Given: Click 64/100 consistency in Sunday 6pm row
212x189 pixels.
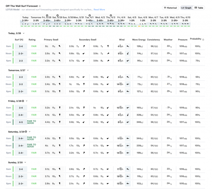Looking at the screenshot, I should pyautogui.click(x=154, y=184).
